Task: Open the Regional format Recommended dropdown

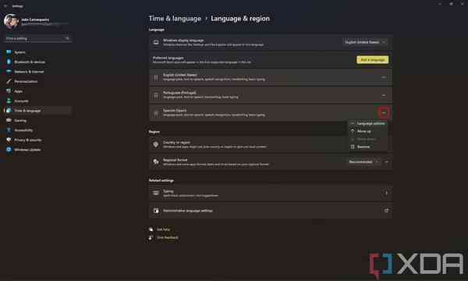Action: click(363, 162)
